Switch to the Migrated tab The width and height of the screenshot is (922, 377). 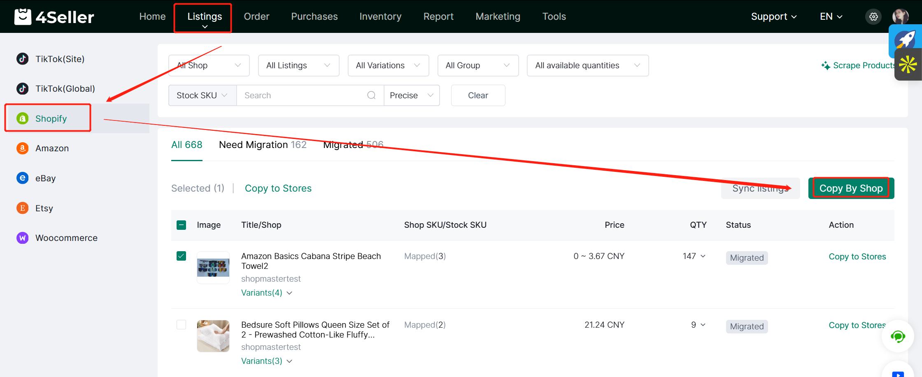pos(353,145)
